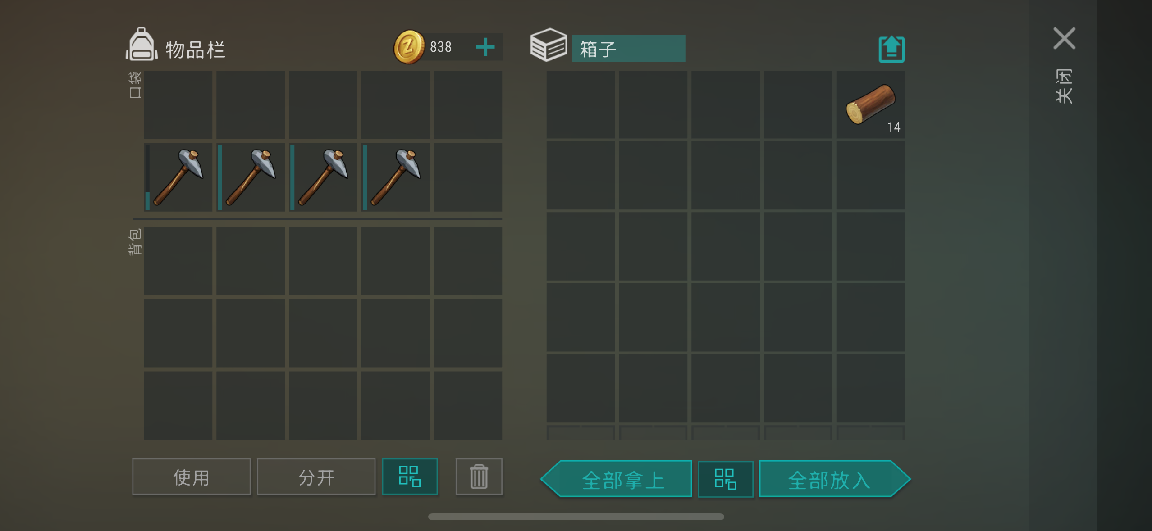Click the 分开 (Split) button
Image resolution: width=1152 pixels, height=531 pixels.
316,477
